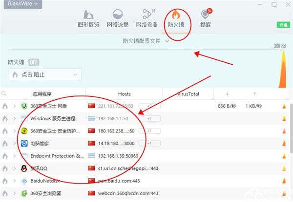Screen dimensions: 293x202
Task: Click the search magnifier icon
Action: coord(3,93)
